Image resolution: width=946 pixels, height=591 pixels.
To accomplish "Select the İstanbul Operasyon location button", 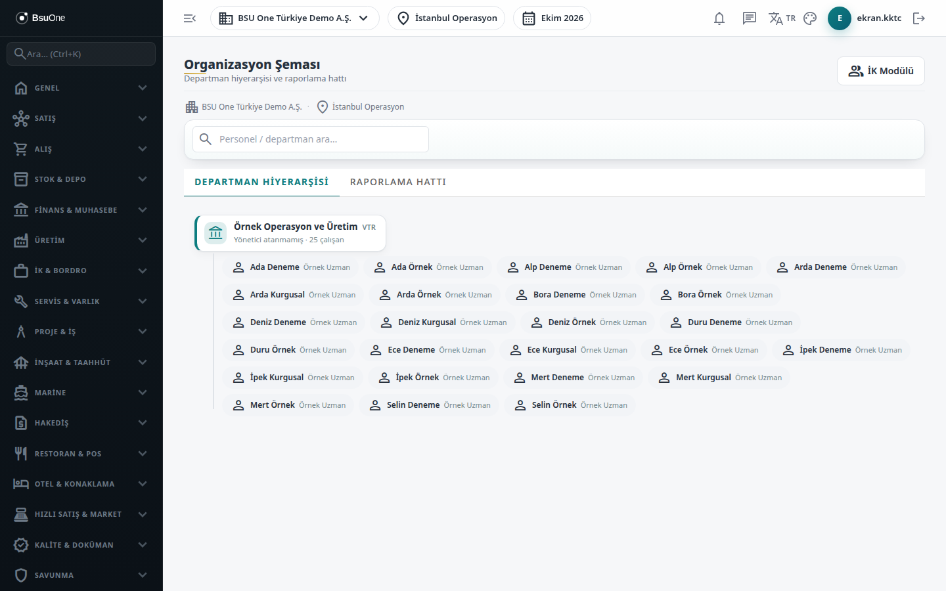I will [447, 18].
